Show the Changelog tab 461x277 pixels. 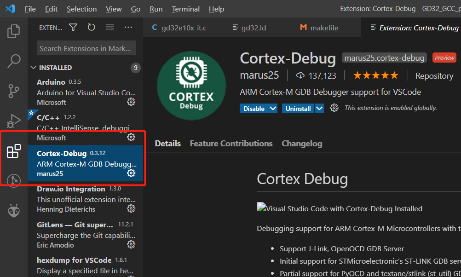tap(302, 144)
